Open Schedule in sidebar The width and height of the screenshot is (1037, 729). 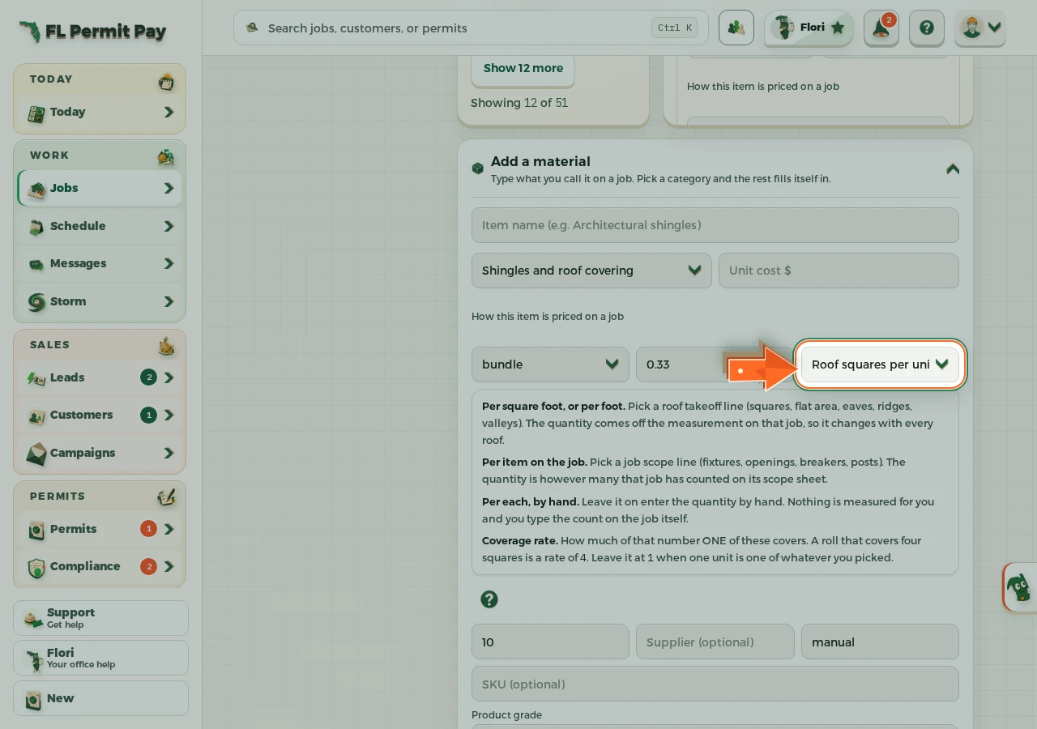100,226
